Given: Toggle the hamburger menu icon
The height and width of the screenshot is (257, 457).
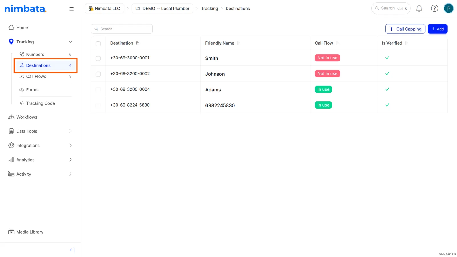Looking at the screenshot, I should point(71,9).
